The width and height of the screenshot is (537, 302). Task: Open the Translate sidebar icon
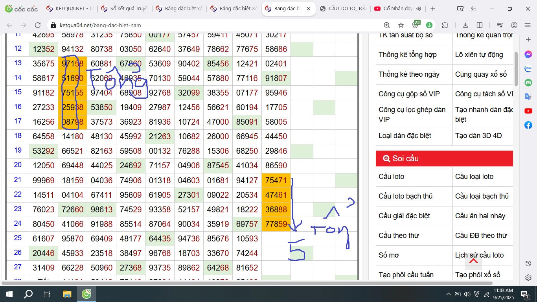(528, 97)
